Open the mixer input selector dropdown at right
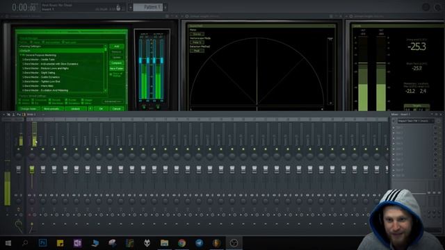This screenshot has height=250, width=445. point(416,121)
